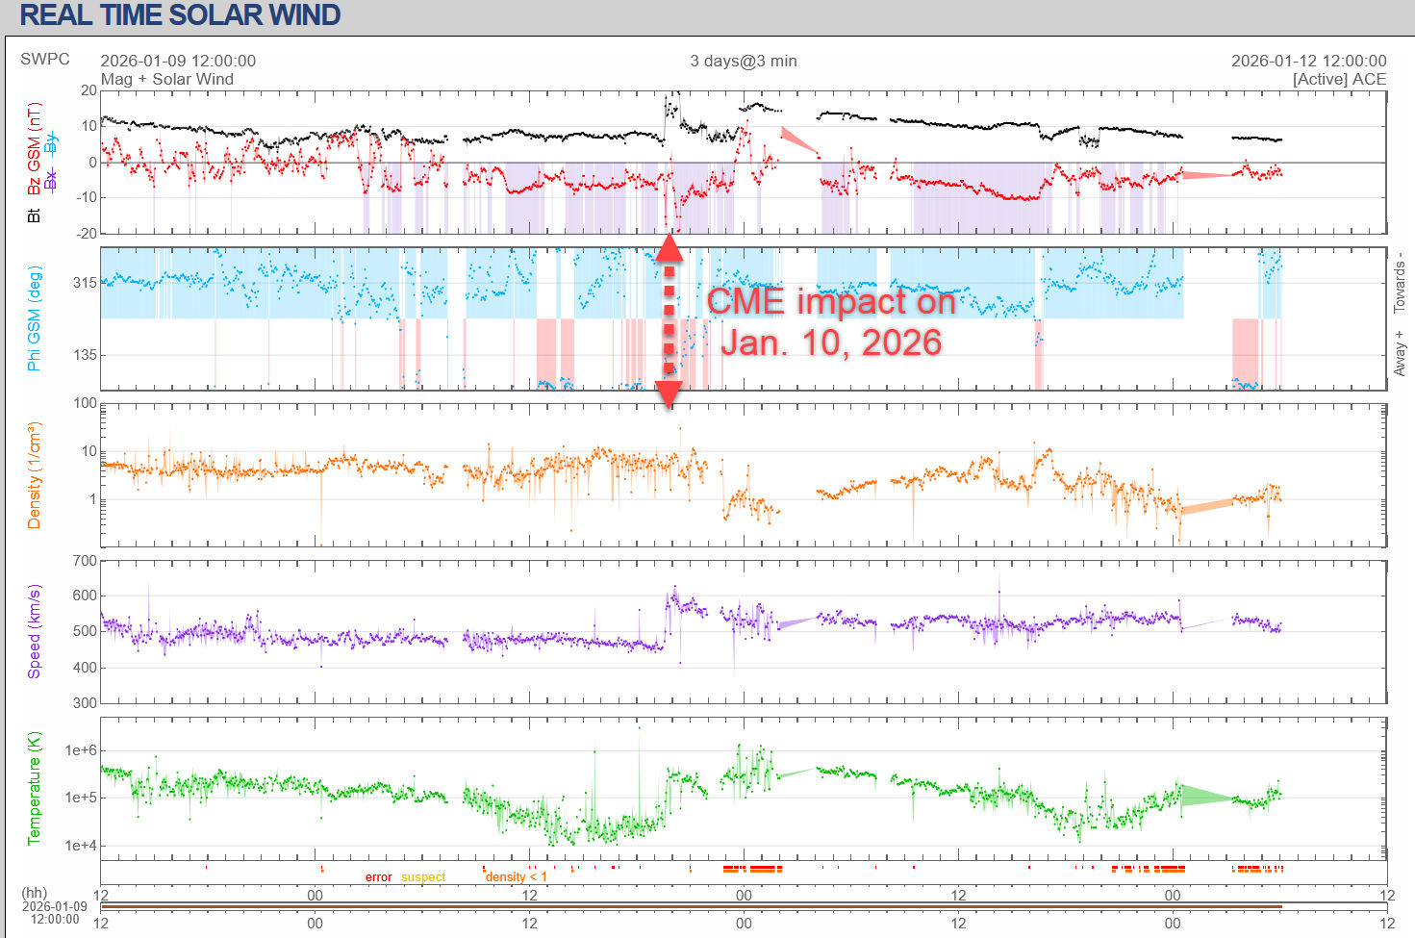Toggle the struck-through By series label
Viewport: 1415px width, 938px height.
pos(50,143)
